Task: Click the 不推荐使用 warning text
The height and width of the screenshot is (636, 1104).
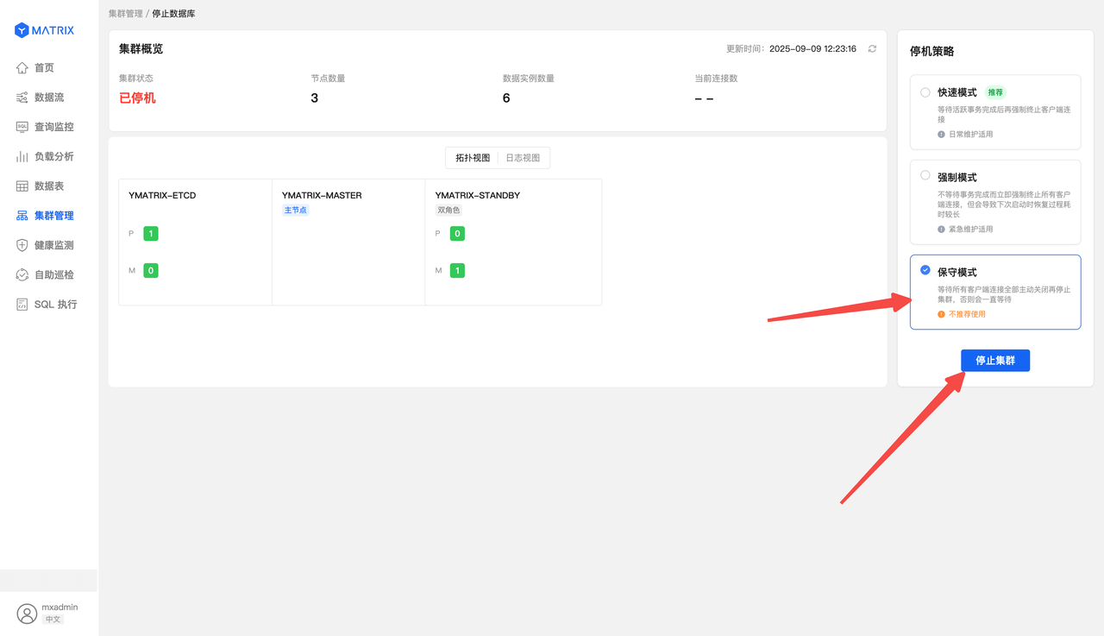Action: (967, 314)
